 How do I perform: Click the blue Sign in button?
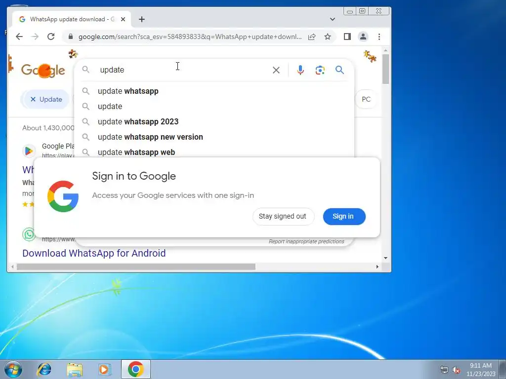tap(344, 216)
